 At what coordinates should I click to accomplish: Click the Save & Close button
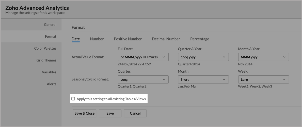click(x=85, y=113)
